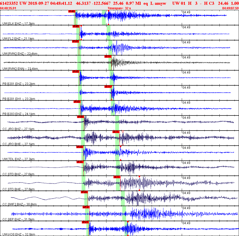Click the Timespan= 32 s label

[x=119, y=8]
